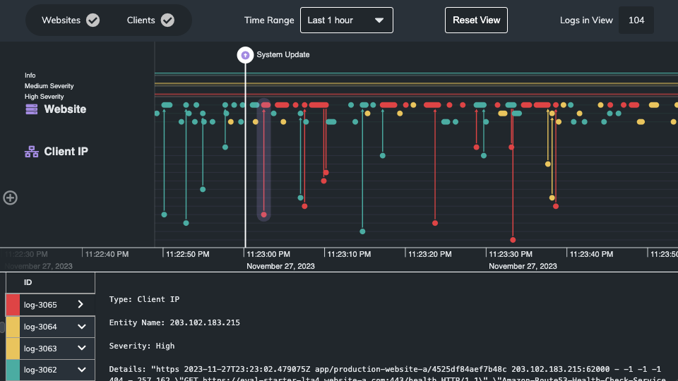This screenshot has height=381, width=678.
Task: Click the Client IP network icon
Action: pyautogui.click(x=31, y=152)
